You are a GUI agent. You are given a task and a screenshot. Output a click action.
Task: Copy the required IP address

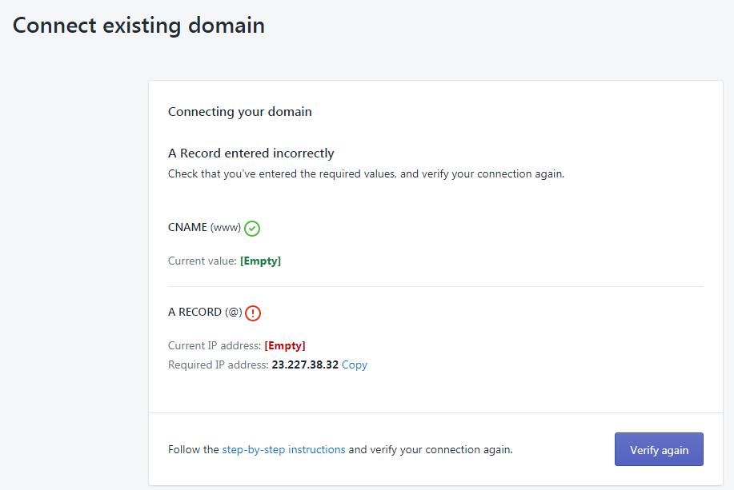[354, 365]
